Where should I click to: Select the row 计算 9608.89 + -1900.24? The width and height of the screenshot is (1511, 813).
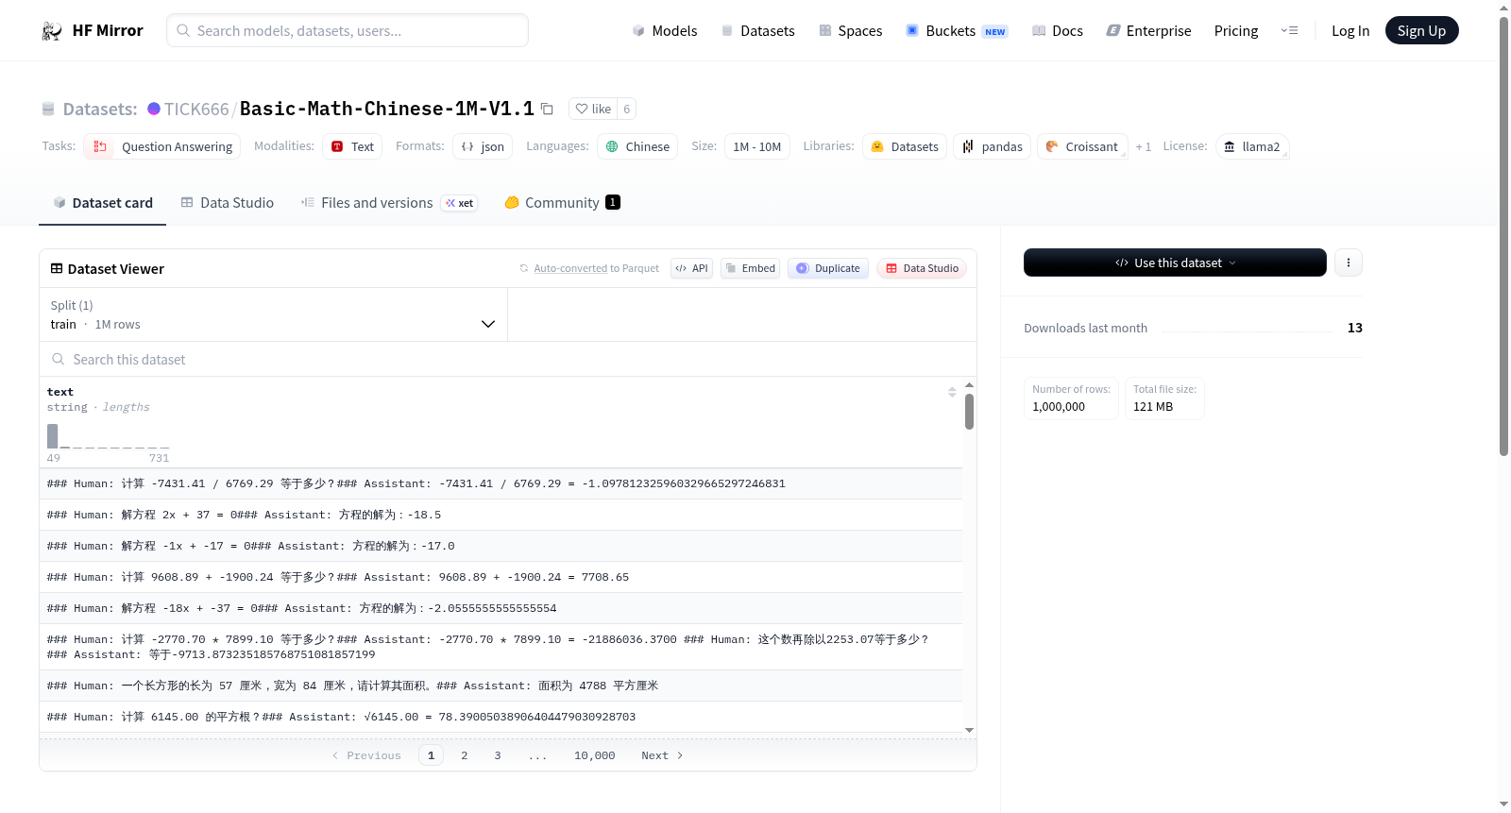(x=501, y=577)
